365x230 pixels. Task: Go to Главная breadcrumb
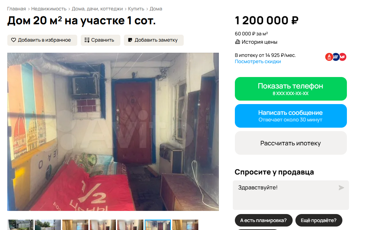pos(16,9)
